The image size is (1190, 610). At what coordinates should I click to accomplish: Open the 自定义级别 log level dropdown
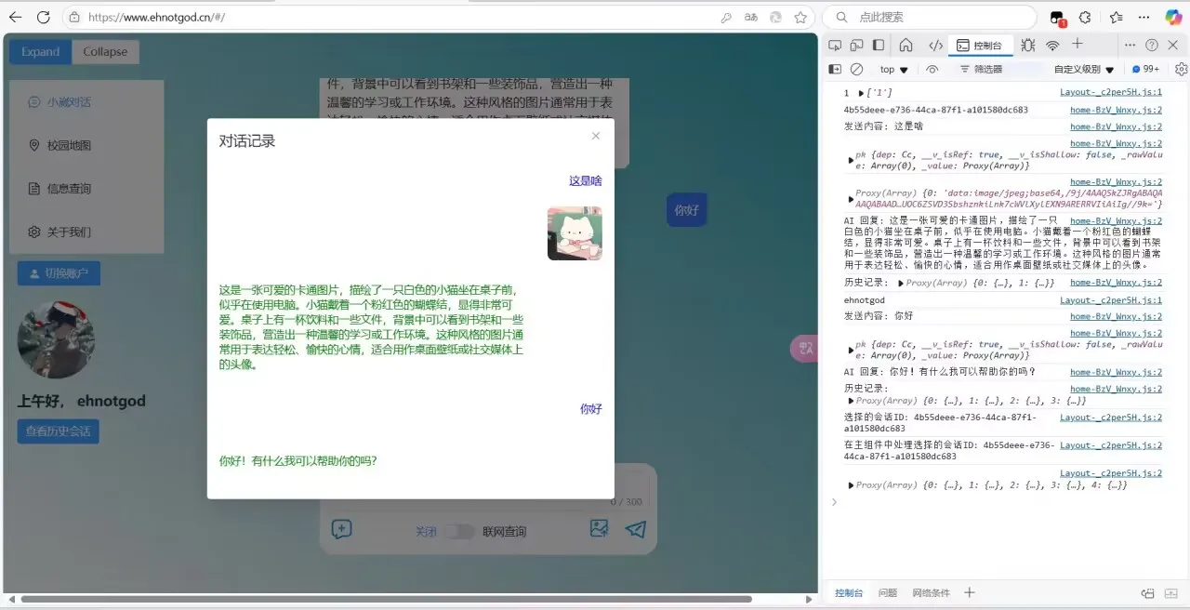coord(1084,70)
